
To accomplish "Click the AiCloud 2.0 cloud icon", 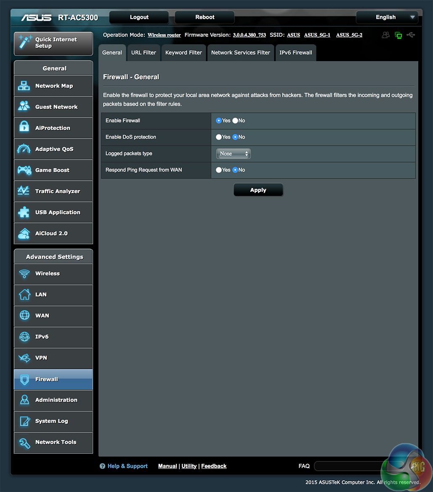I will (x=24, y=233).
